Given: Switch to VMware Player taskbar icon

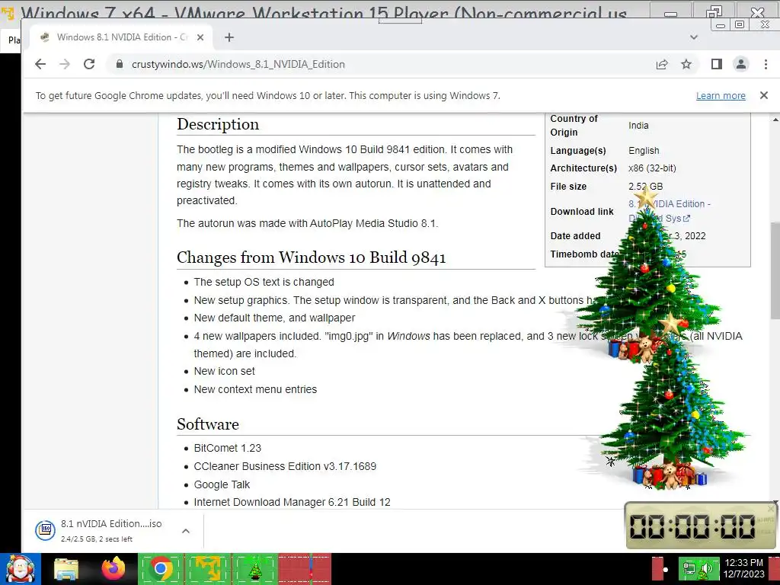Looking at the screenshot, I should tap(208, 569).
